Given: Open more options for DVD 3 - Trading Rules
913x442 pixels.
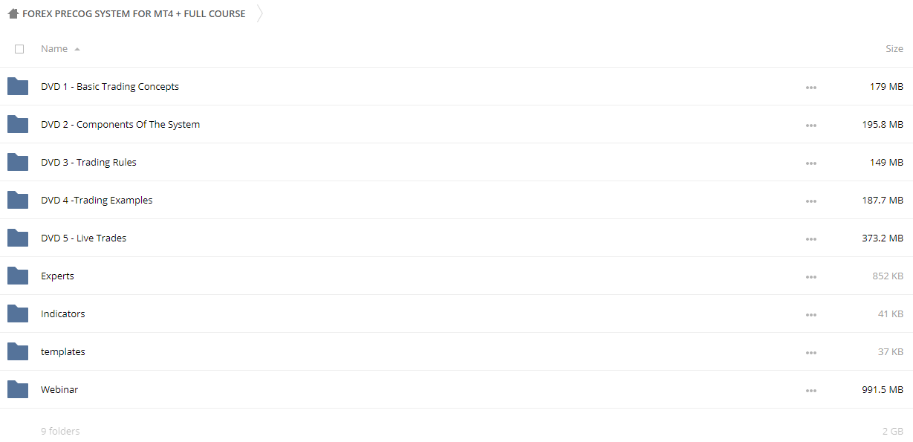Looking at the screenshot, I should (810, 163).
